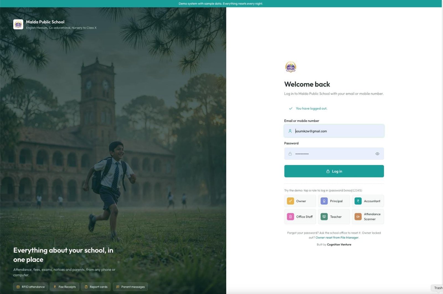Screen dimensions: 443x294
Task: Click the teal Accountant rupee icon
Action: 358,201
